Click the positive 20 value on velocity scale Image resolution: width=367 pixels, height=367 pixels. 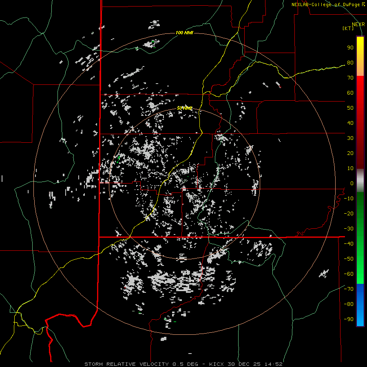coord(350,153)
